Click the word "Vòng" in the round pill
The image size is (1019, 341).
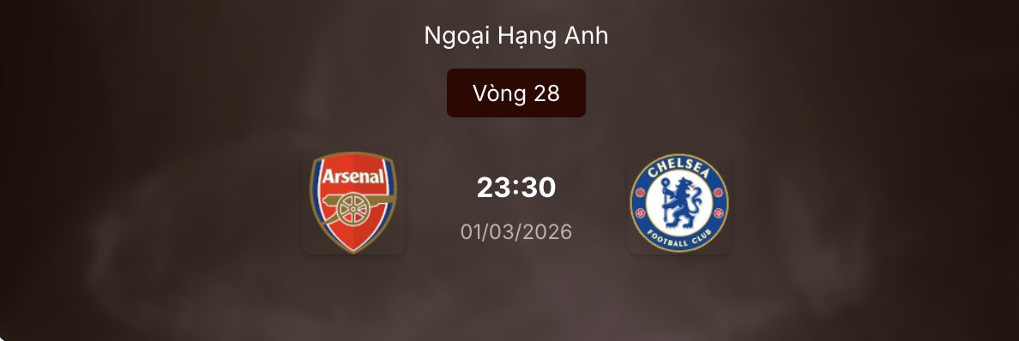[499, 93]
